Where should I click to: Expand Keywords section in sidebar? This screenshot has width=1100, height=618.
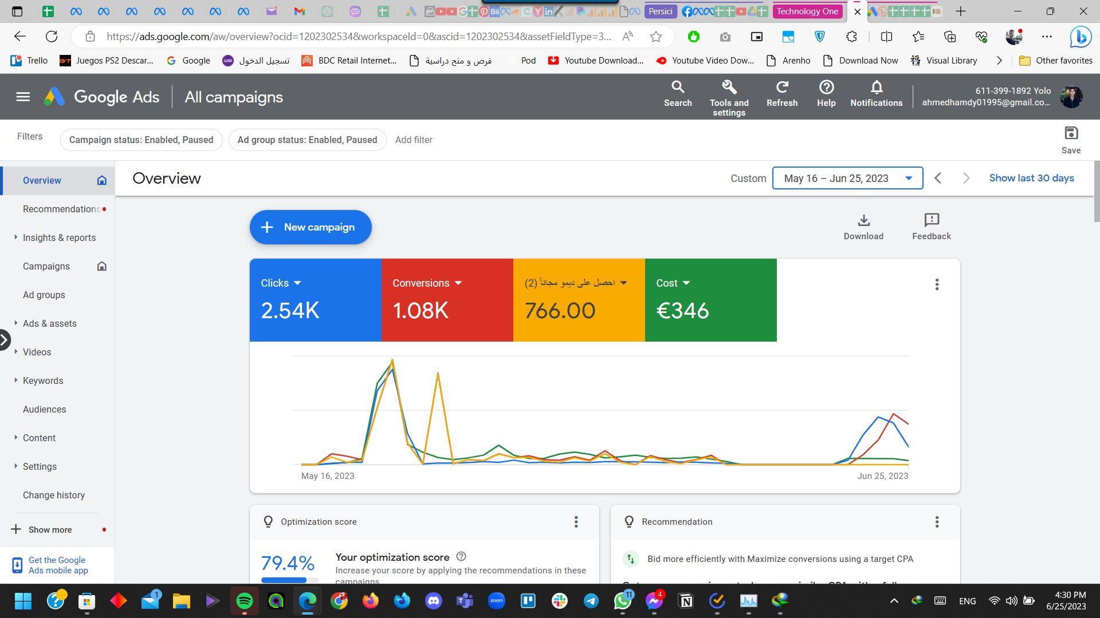pos(43,381)
